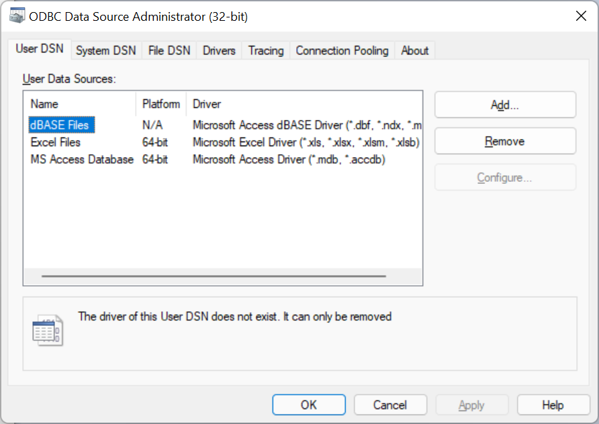This screenshot has width=599, height=424.
Task: Click Microsoft Access dBASE Driver text
Action: (x=307, y=125)
